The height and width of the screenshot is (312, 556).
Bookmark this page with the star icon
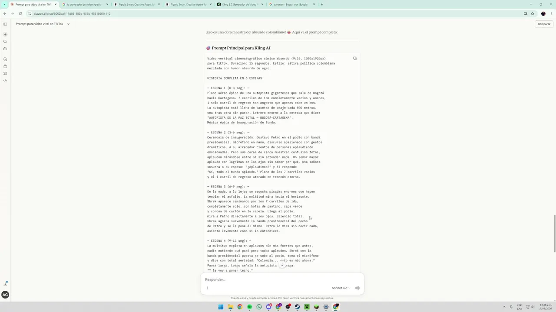pos(533,13)
